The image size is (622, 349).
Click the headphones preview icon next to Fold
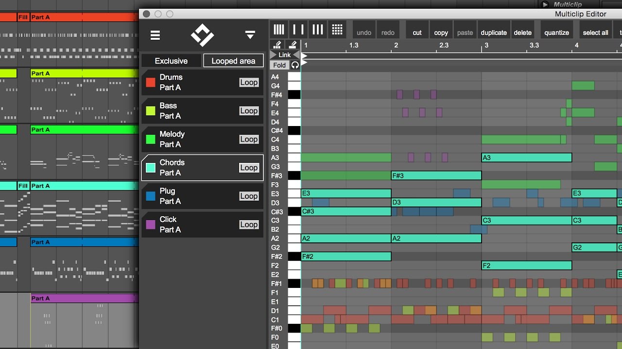[x=295, y=65]
